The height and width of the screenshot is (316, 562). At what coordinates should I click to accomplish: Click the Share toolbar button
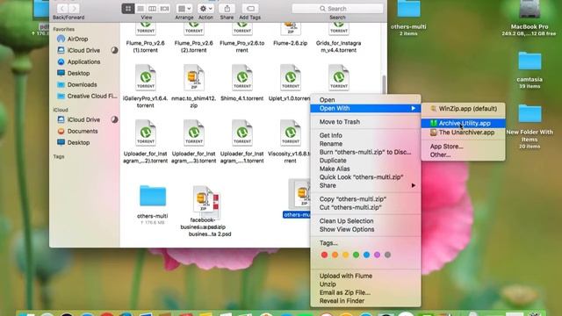(227, 8)
